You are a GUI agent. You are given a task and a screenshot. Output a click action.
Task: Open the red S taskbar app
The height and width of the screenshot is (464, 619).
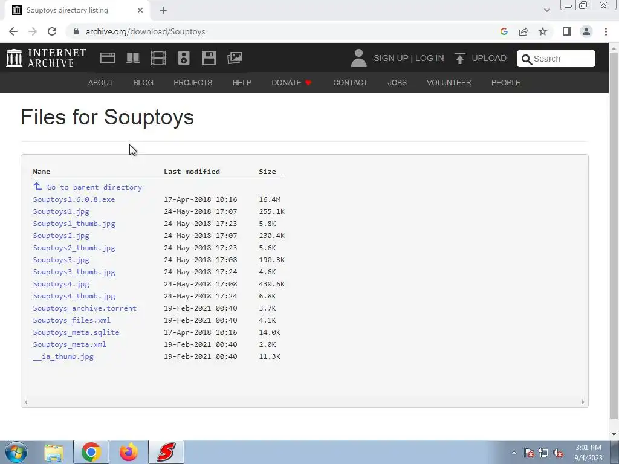pos(166,452)
